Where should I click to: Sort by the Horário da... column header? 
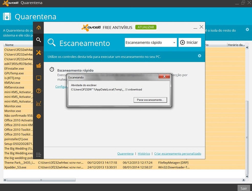click(x=236, y=45)
